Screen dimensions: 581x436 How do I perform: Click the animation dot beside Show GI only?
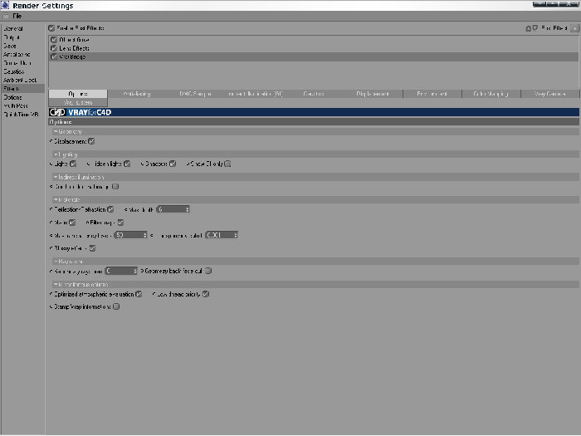(188, 164)
